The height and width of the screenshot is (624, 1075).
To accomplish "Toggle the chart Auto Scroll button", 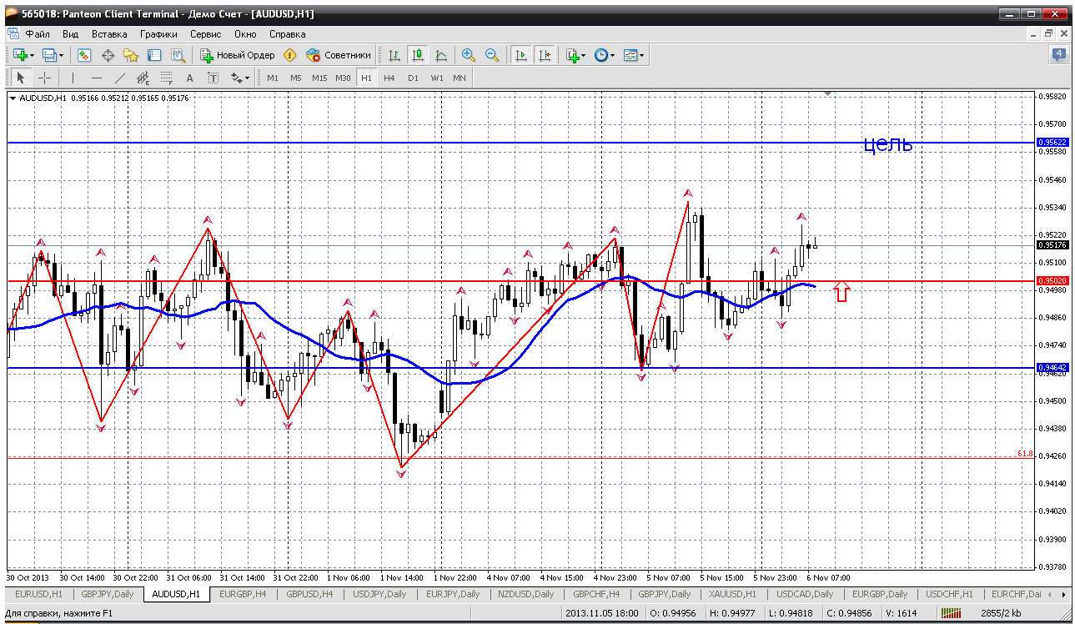I will pyautogui.click(x=521, y=55).
